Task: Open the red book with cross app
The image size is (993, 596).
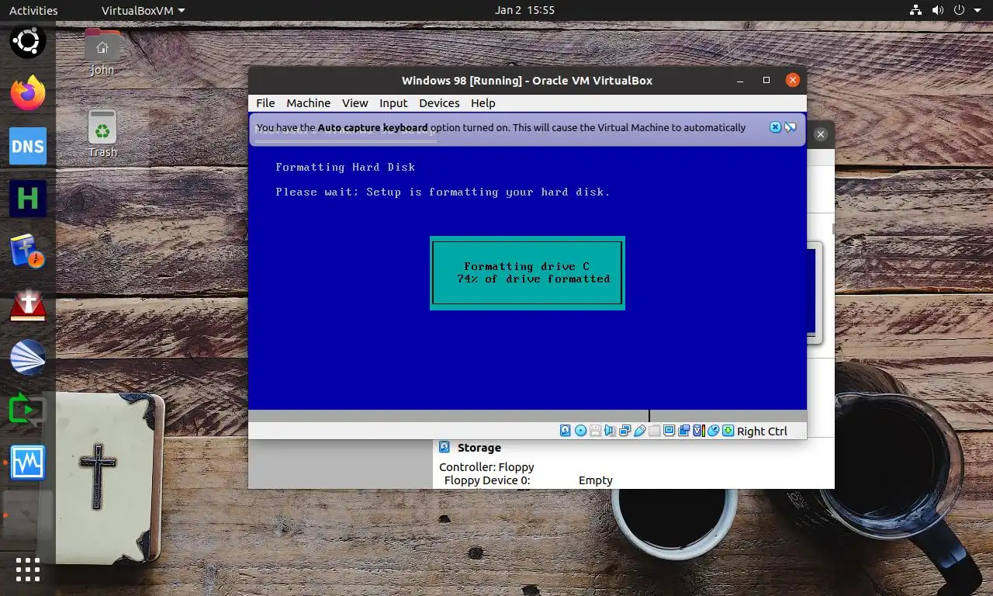Action: (28, 305)
